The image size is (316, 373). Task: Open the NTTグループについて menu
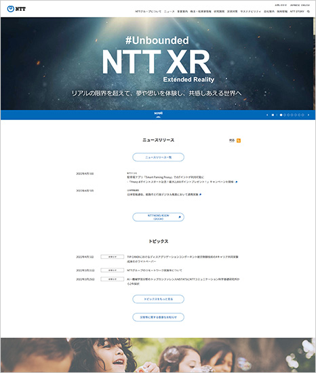coord(148,12)
